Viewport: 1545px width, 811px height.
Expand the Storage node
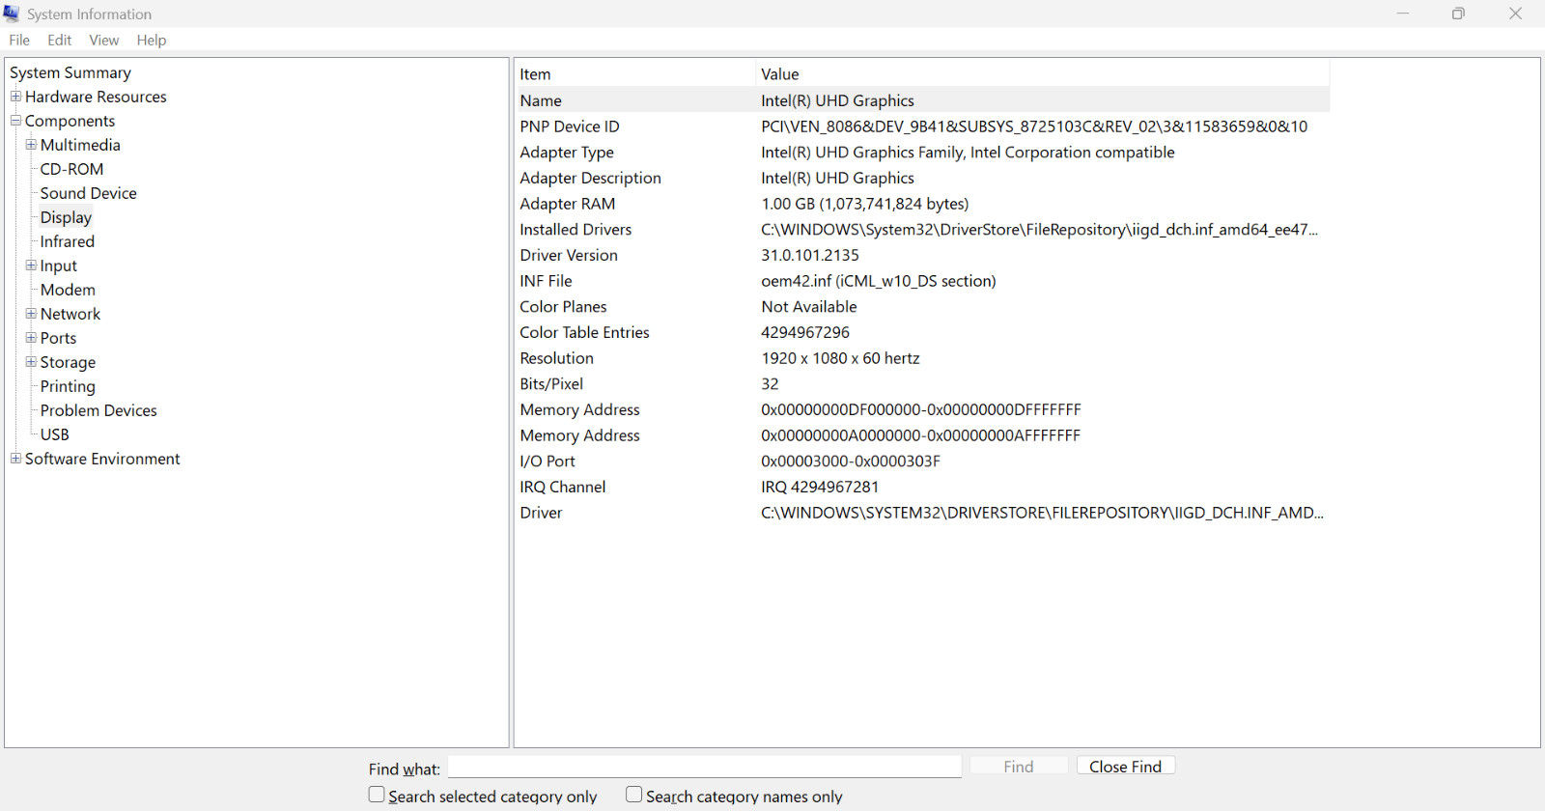[31, 361]
